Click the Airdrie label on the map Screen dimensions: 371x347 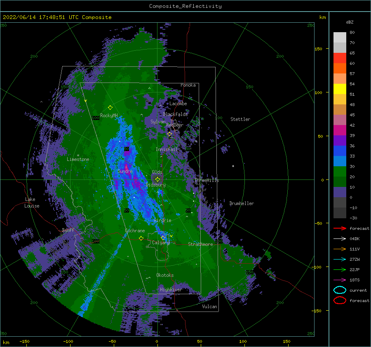pyautogui.click(x=162, y=220)
